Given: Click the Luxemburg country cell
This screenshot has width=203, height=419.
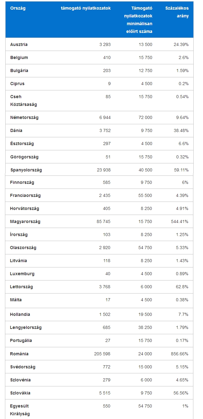Looking at the screenshot, I should coord(22,274).
